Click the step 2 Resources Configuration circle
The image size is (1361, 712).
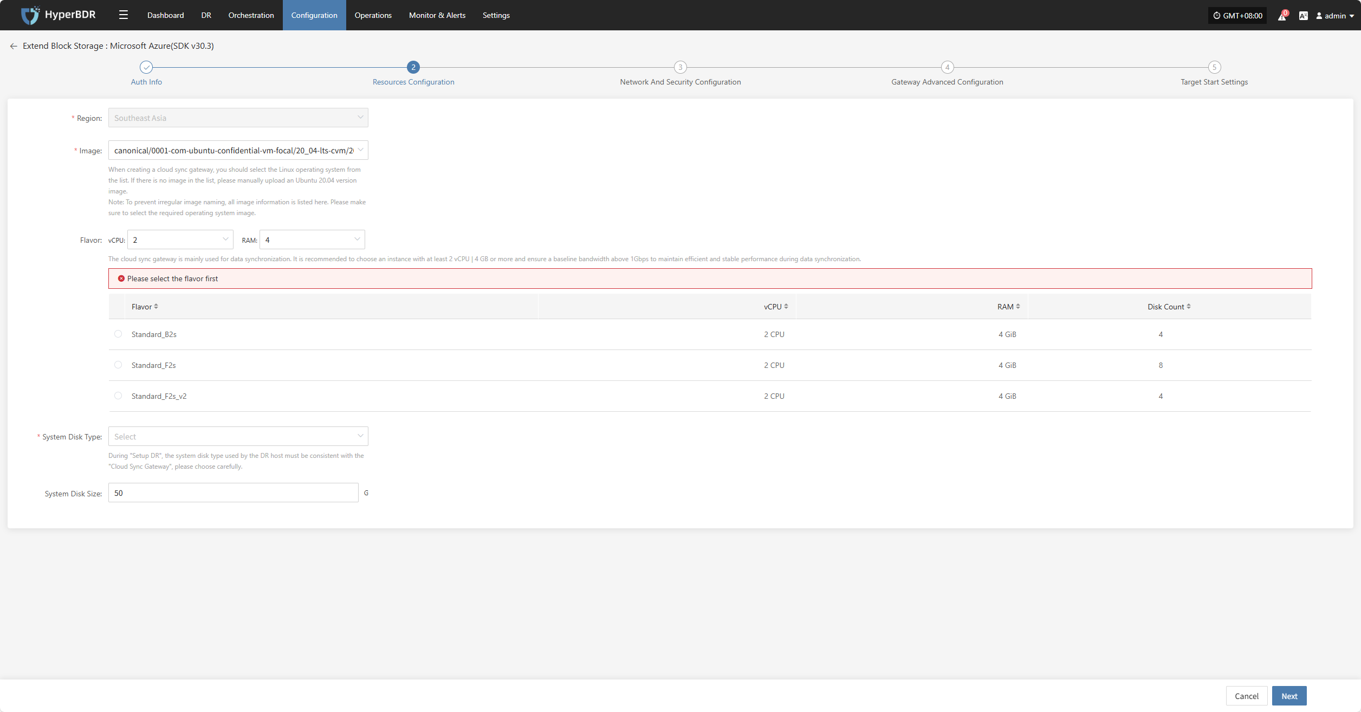tap(413, 67)
